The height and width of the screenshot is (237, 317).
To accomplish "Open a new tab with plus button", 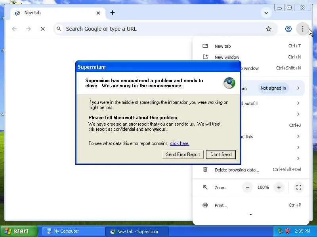I will pyautogui.click(x=113, y=13).
